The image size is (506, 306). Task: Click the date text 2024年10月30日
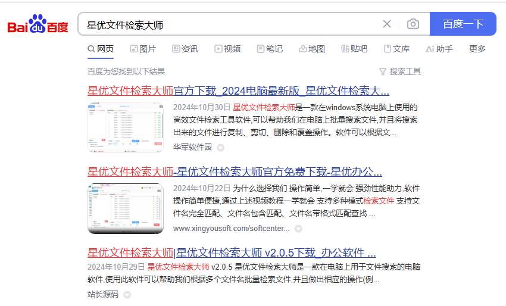pos(202,107)
